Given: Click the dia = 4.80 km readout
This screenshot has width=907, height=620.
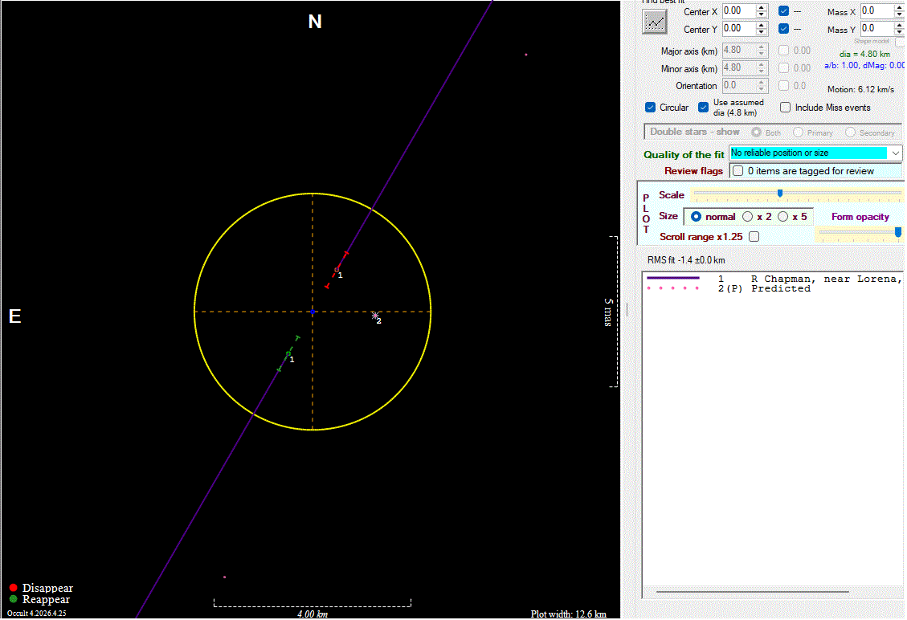Looking at the screenshot, I should [864, 55].
